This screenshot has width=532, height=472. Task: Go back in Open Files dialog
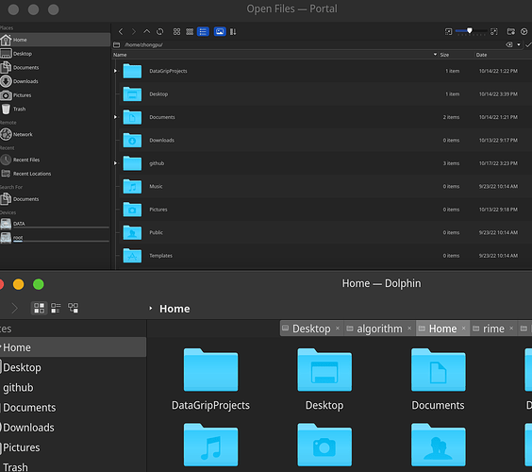tap(121, 31)
